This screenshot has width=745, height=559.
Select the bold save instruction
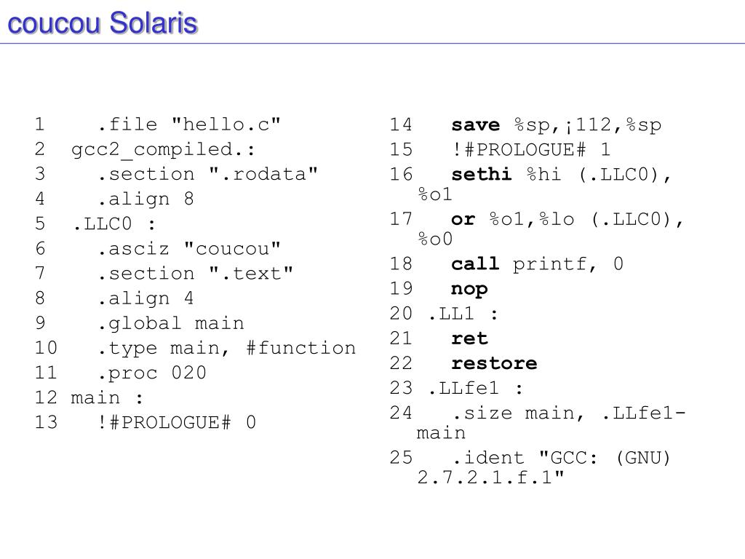click(x=476, y=125)
